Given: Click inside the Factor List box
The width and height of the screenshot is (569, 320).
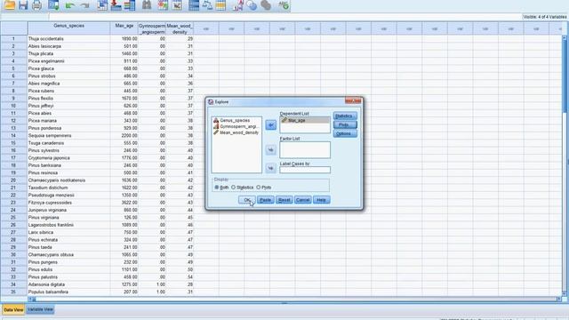Looking at the screenshot, I should (305, 150).
